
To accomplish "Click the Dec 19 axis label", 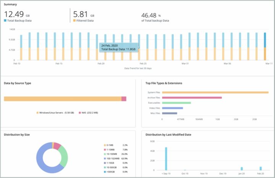I will 223,174.
